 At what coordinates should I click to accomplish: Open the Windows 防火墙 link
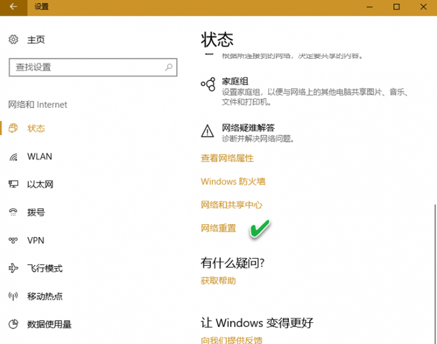pos(233,182)
